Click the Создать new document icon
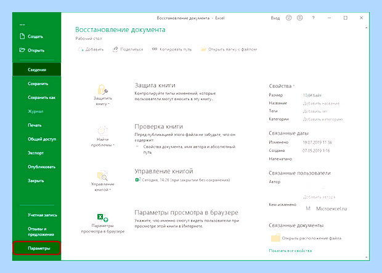The image size is (382, 273). (22, 36)
